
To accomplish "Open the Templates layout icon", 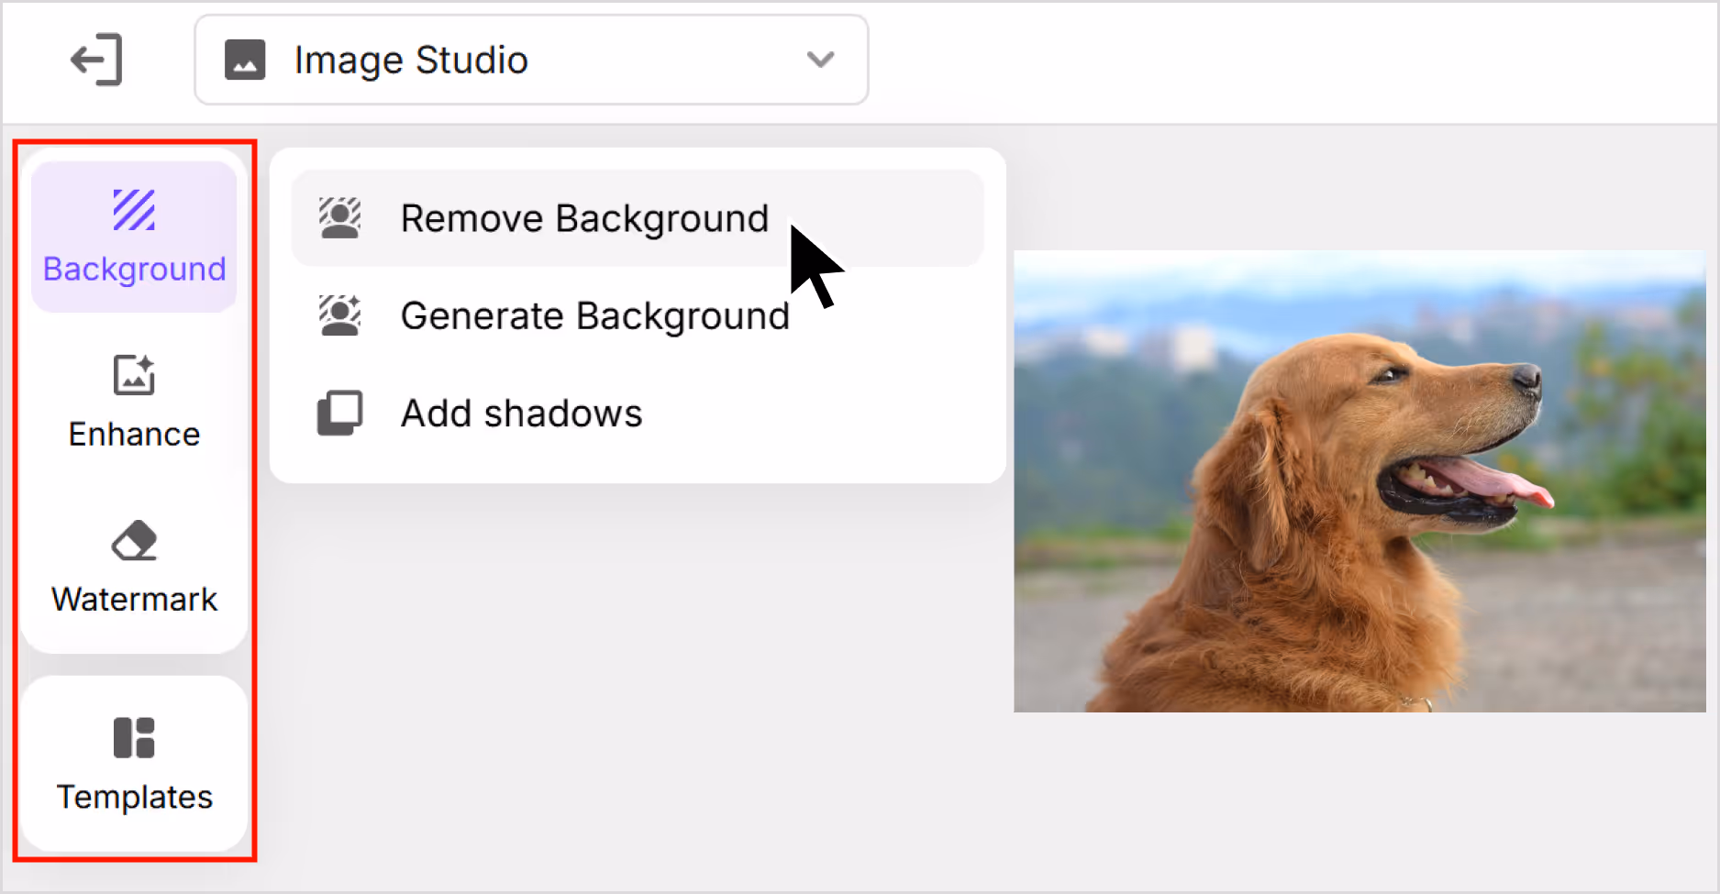I will click(x=134, y=738).
